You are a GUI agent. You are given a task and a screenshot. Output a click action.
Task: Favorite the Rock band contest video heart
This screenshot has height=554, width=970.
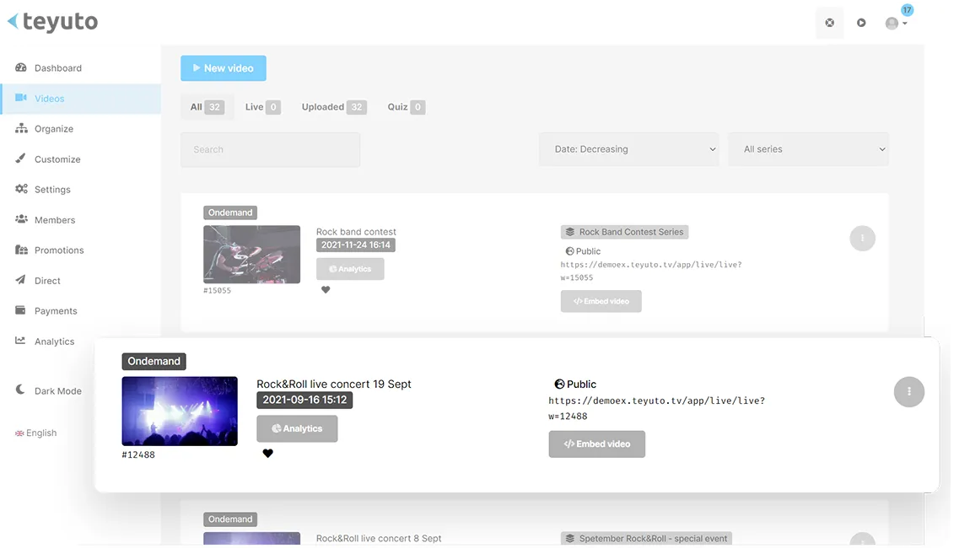pos(326,289)
